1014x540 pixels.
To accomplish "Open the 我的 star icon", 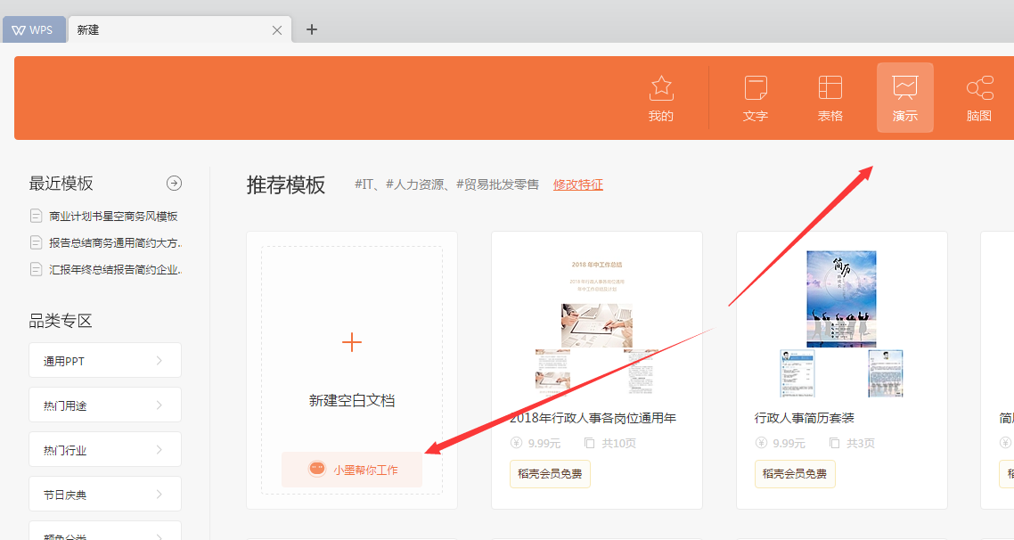I will [661, 88].
